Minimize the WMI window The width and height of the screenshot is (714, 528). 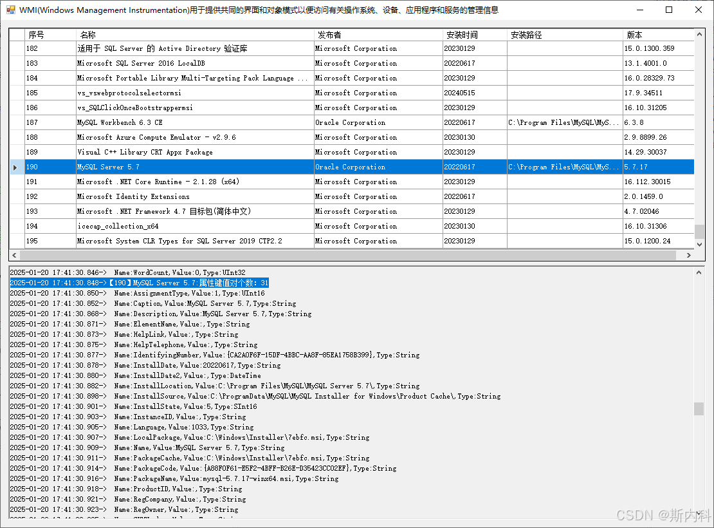tap(640, 10)
